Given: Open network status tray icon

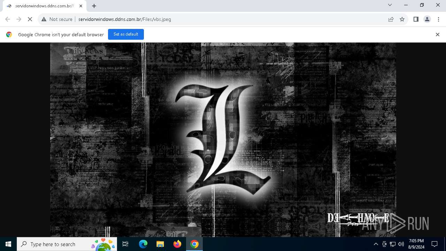Looking at the screenshot, I should (393, 244).
